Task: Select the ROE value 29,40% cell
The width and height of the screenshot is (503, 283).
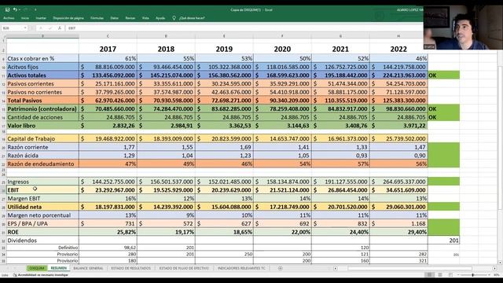Action: coord(398,232)
